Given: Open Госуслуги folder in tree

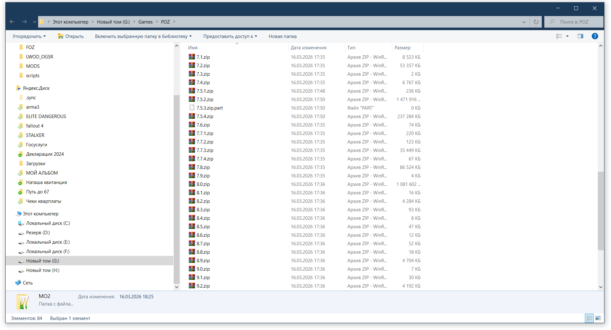Looking at the screenshot, I should point(36,145).
